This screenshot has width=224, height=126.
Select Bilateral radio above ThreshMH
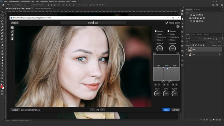(x=168, y=40)
